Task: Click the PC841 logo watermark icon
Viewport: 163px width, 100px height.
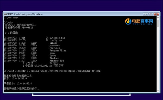Action: [128, 21]
